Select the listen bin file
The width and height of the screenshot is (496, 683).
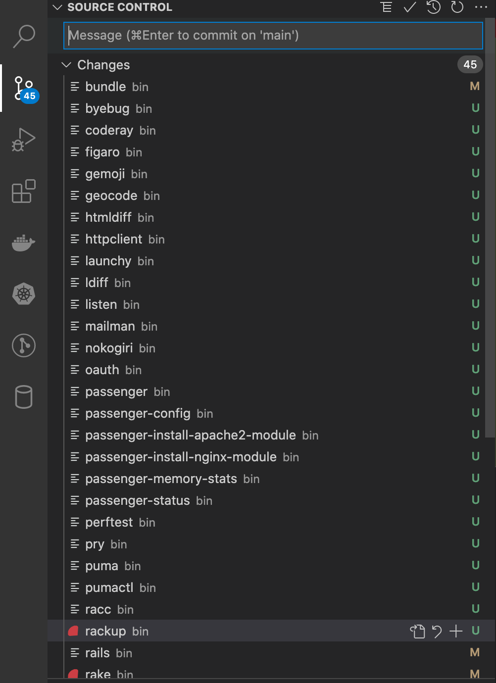[271, 304]
